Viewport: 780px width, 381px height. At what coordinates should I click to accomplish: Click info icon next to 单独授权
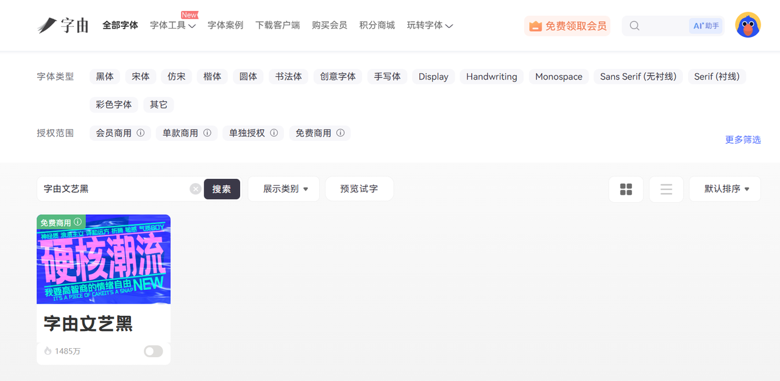pyautogui.click(x=274, y=133)
